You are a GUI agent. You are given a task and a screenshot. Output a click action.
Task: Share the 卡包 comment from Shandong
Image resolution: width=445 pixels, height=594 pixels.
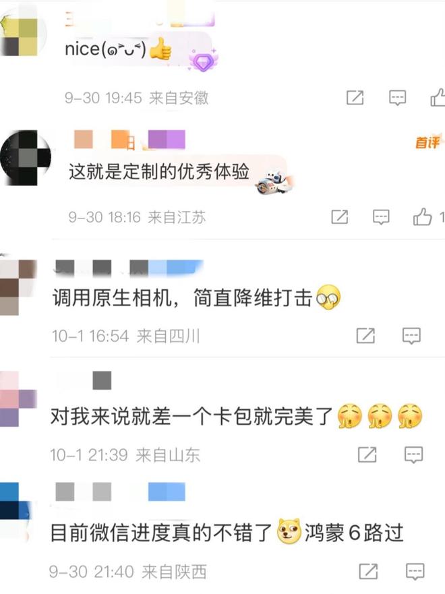[367, 454]
